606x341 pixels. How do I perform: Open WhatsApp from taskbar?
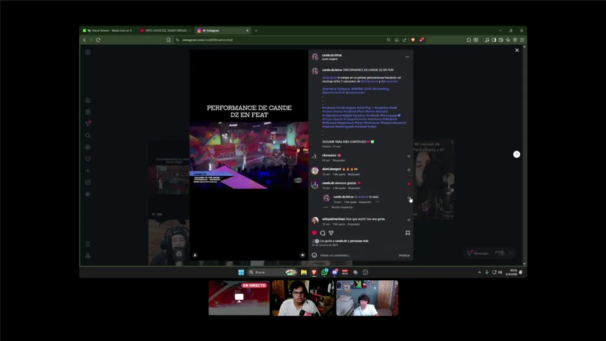[324, 272]
